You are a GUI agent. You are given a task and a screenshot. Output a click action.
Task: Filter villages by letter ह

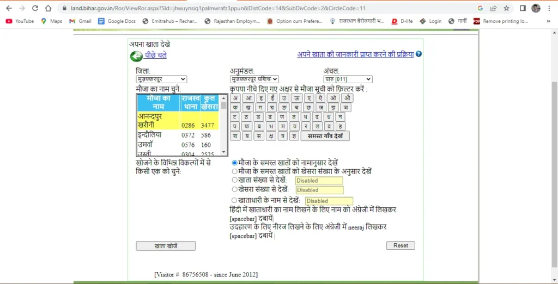[341, 126]
